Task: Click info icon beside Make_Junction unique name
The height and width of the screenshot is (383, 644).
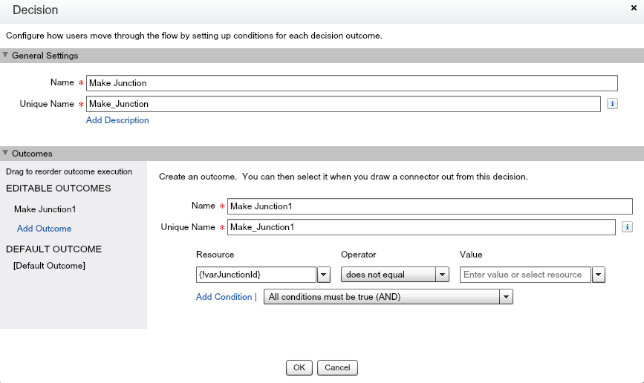Action: point(613,104)
